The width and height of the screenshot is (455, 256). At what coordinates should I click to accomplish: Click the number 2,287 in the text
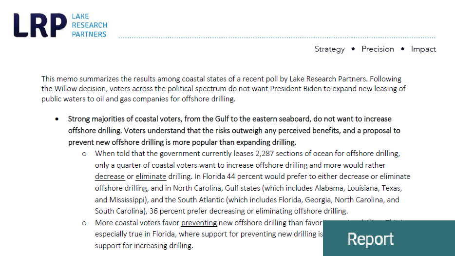pos(265,154)
